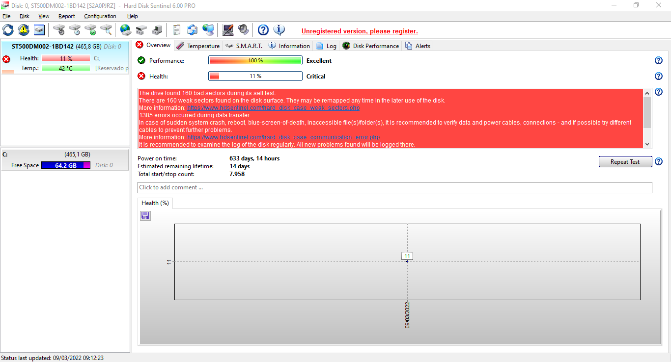The image size is (671, 362).
Task: Switch to the Alerts tab
Action: click(x=417, y=46)
